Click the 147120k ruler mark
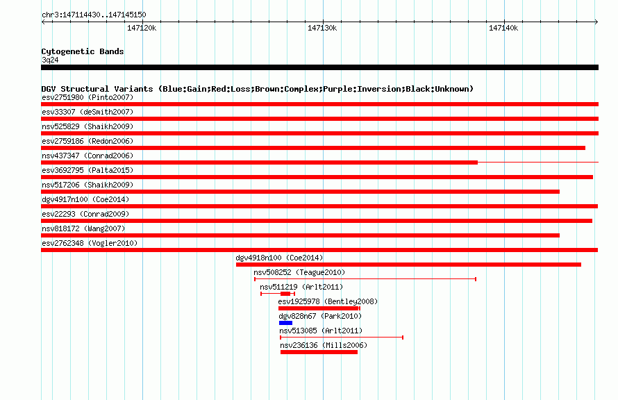 click(x=142, y=28)
